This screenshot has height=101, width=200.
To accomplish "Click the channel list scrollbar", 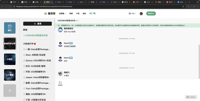I will tap(54, 24).
